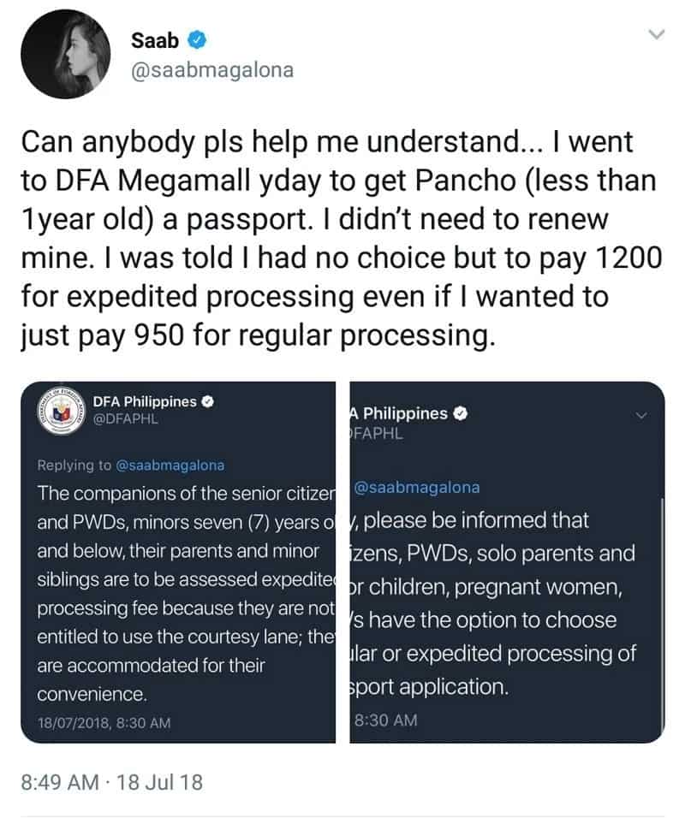Click the scrollbar in right screenshot
685x818 pixels.
[x=662, y=615]
